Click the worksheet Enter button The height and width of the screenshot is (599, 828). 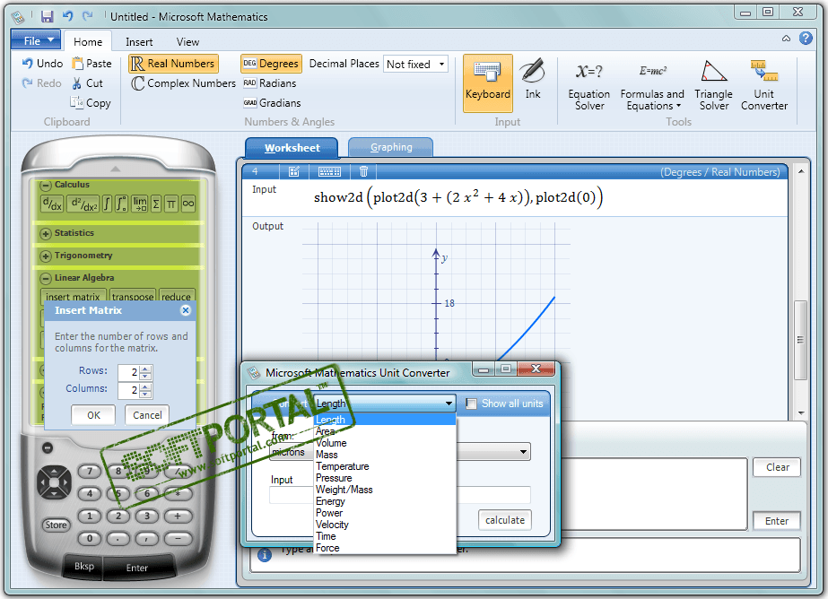click(x=776, y=521)
